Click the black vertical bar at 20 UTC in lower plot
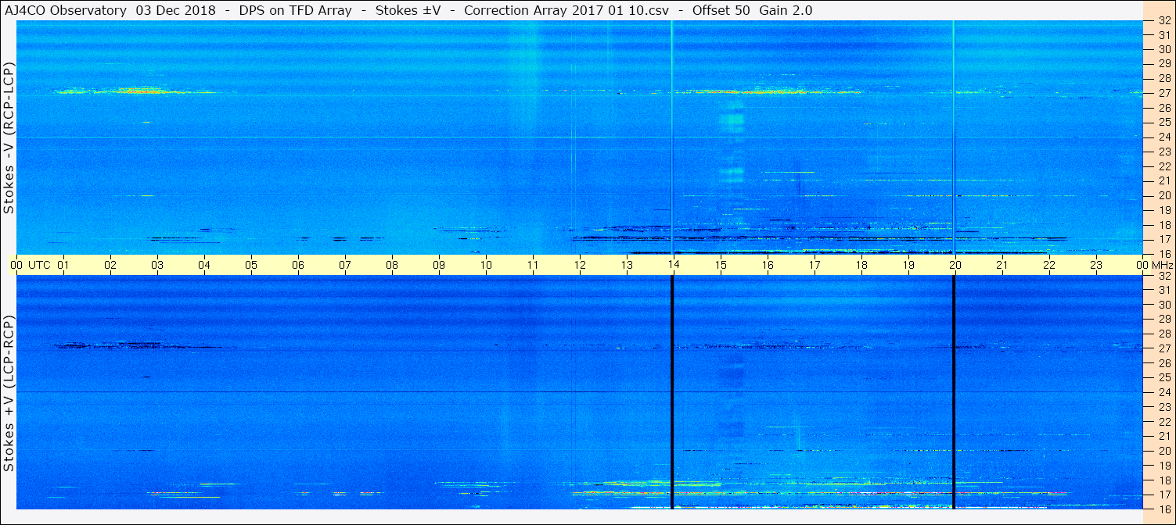 coord(954,392)
